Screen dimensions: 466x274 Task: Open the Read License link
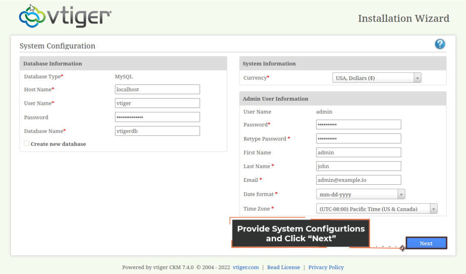(283, 267)
